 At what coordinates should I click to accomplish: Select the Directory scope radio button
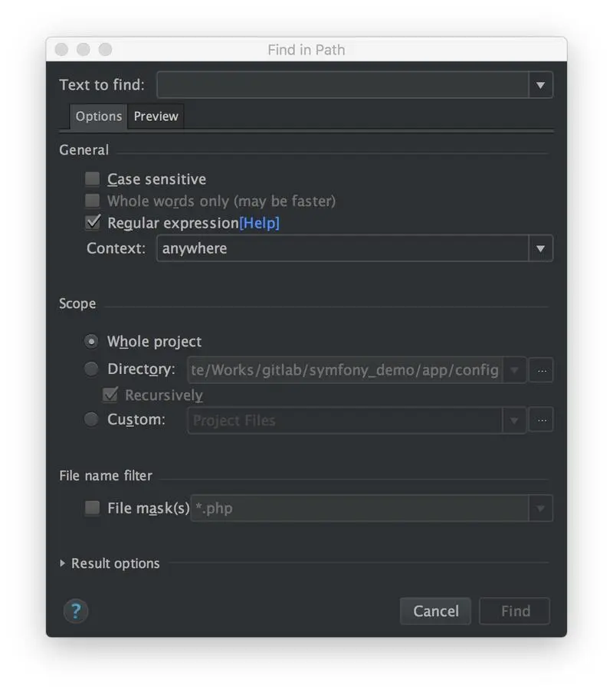(92, 369)
